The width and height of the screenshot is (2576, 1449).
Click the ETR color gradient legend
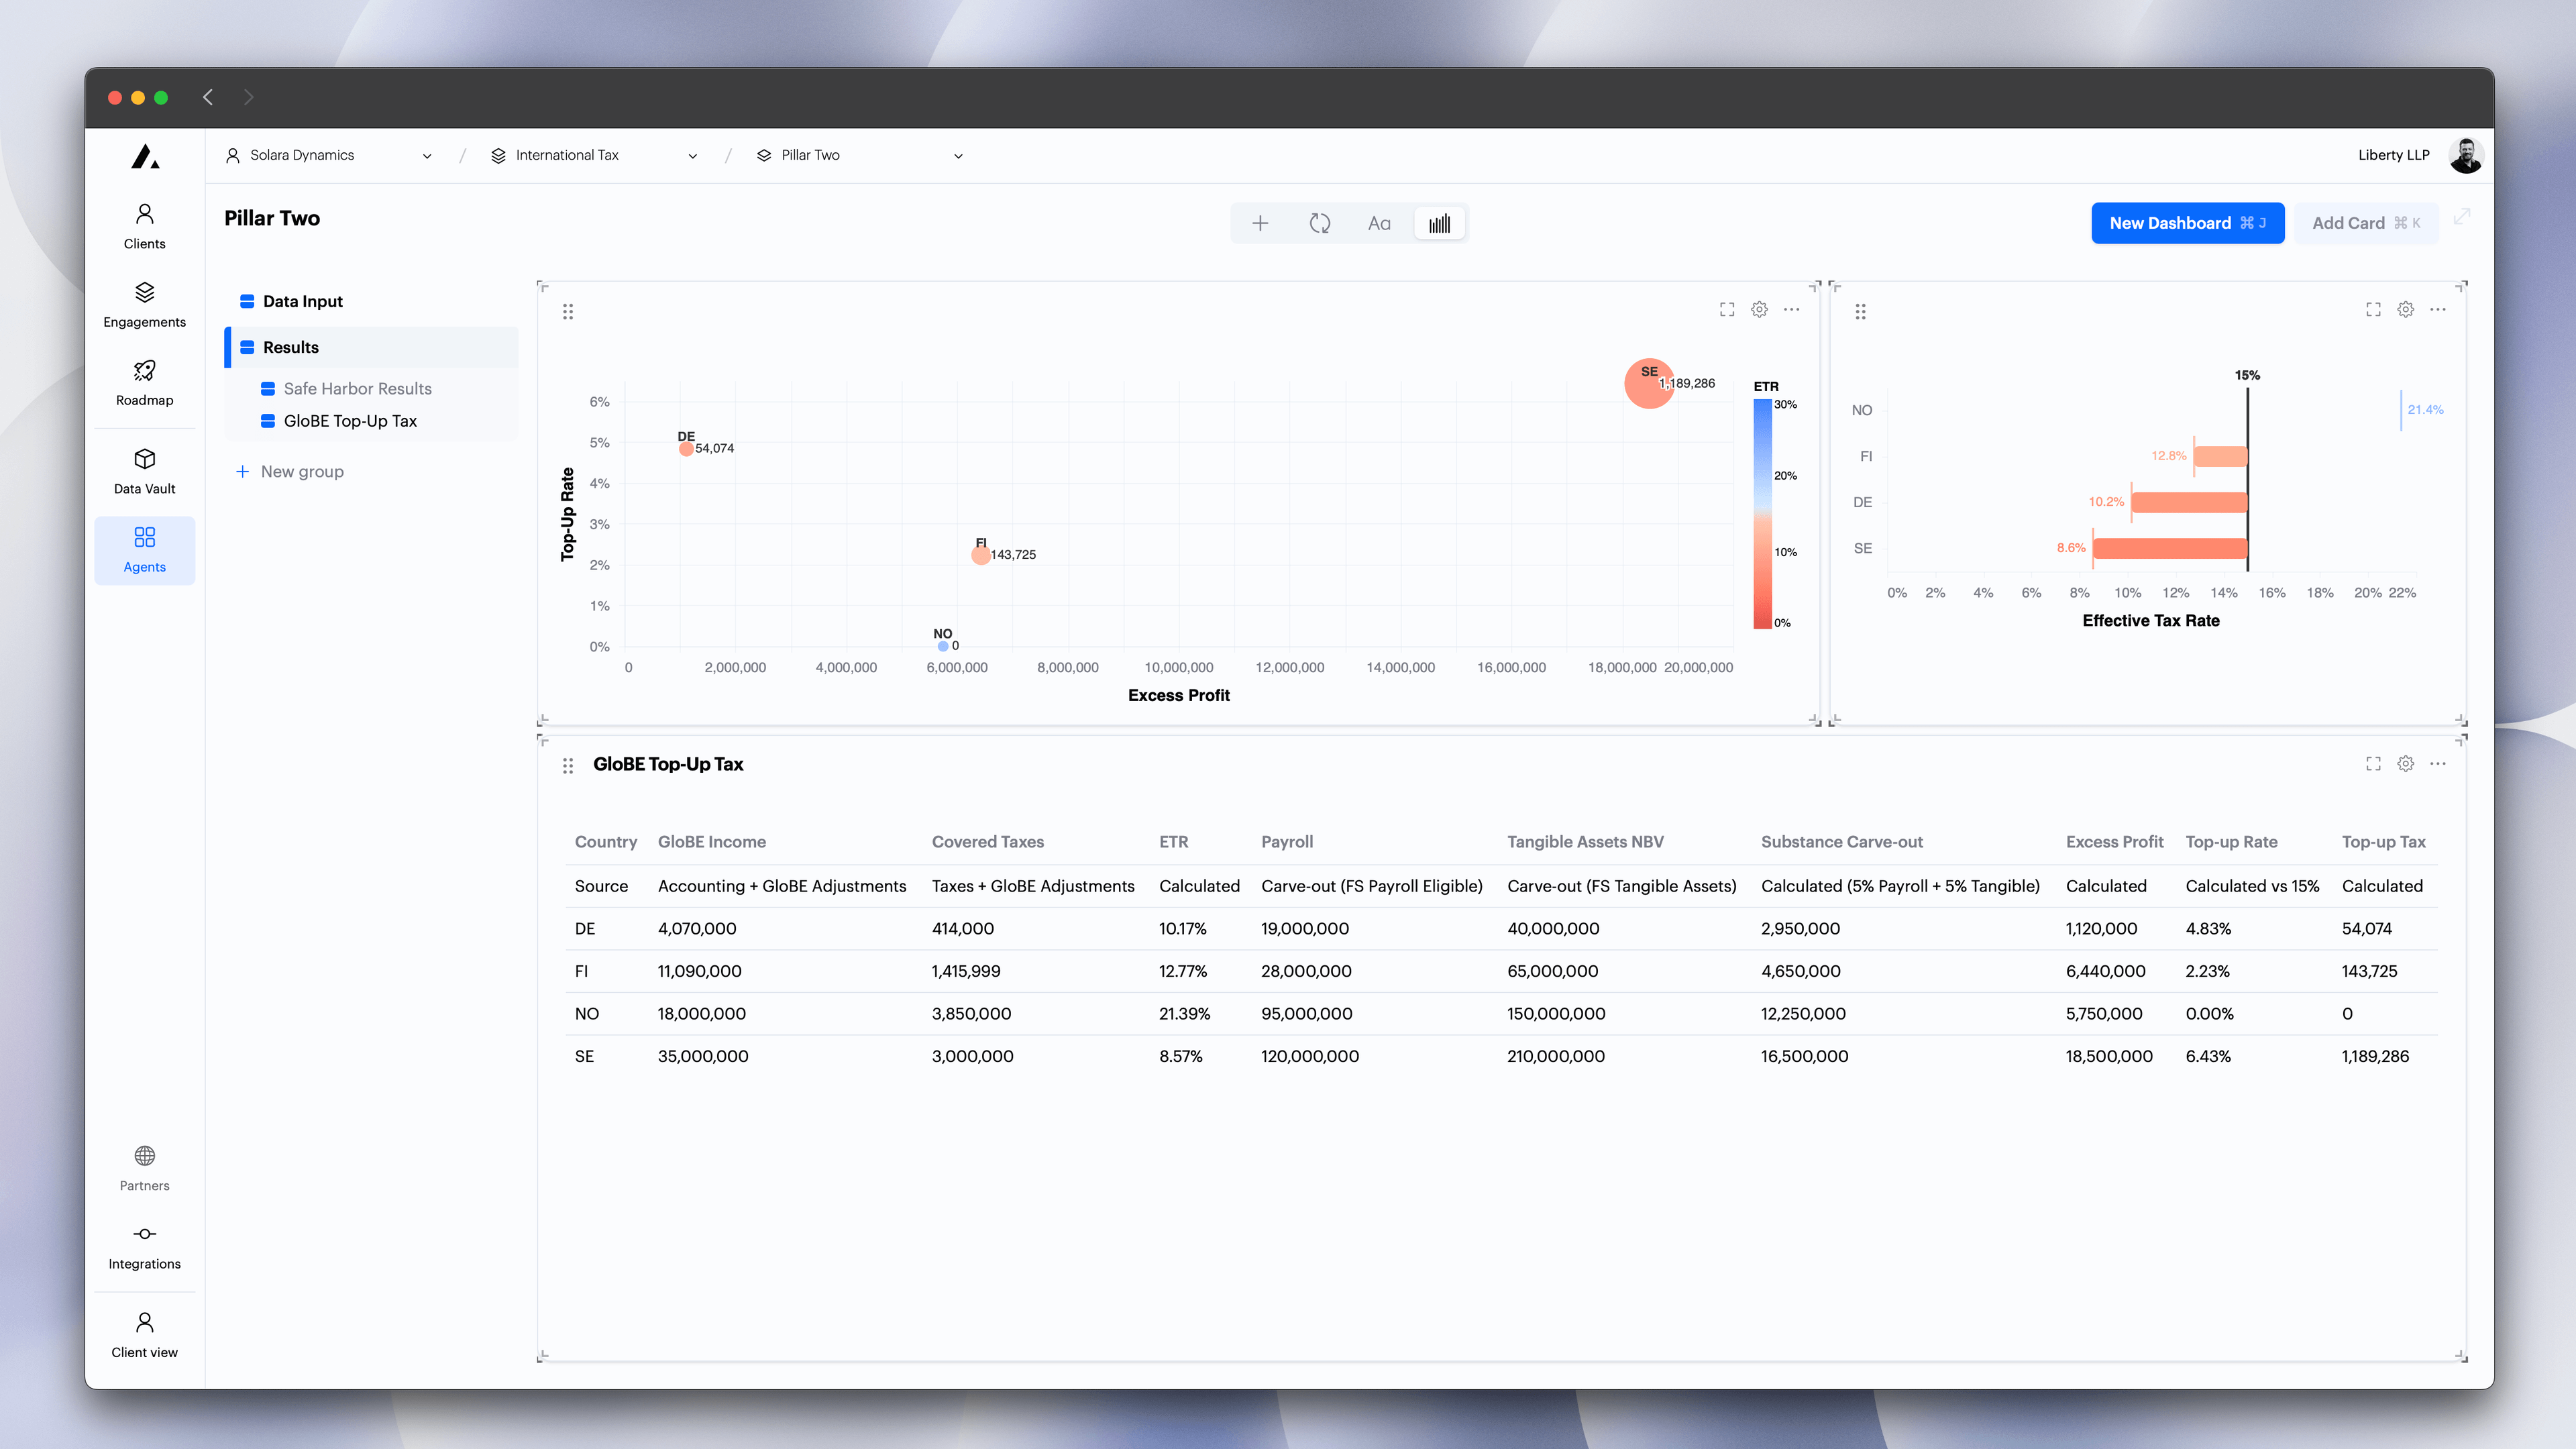click(x=1762, y=514)
